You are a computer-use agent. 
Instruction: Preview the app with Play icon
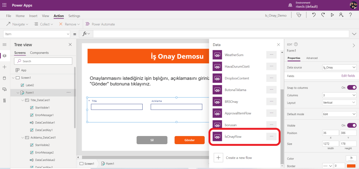pyautogui.click(x=332, y=15)
